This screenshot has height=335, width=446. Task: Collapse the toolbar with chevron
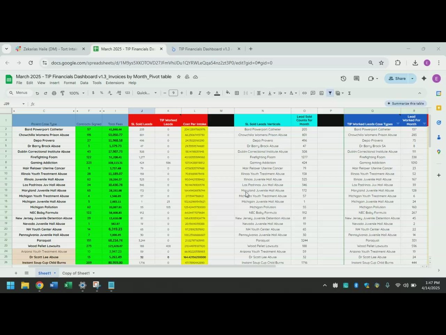[420, 93]
